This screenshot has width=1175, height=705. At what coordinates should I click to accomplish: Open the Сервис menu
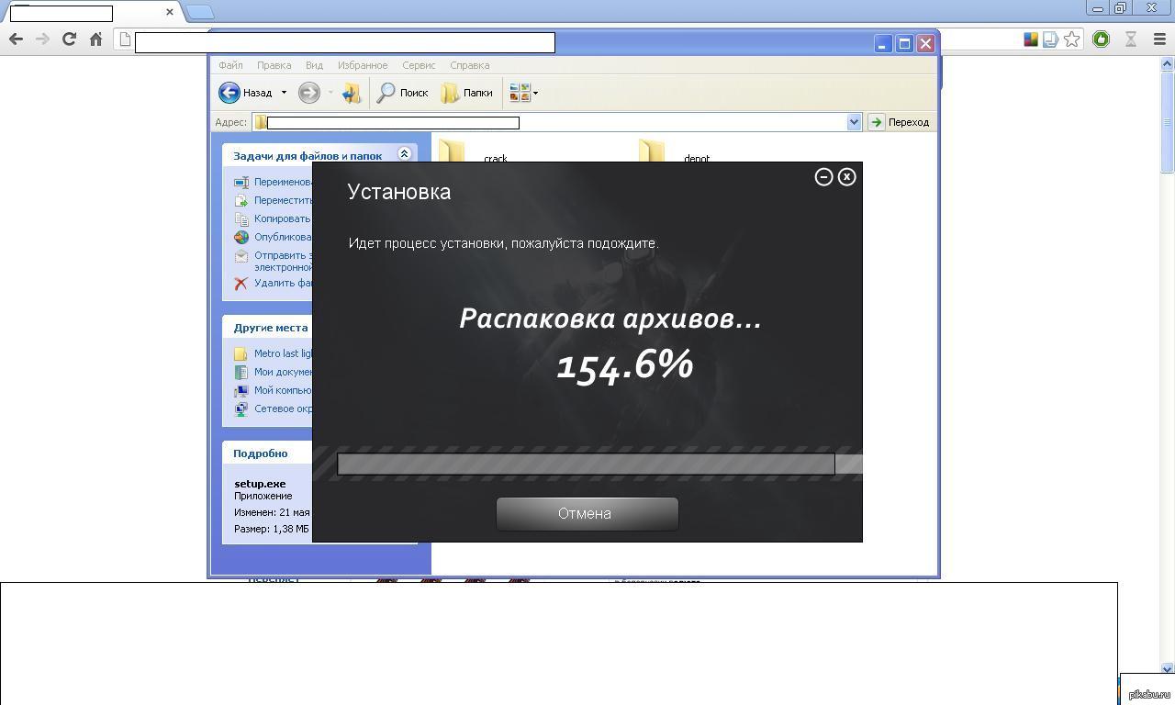pos(418,65)
